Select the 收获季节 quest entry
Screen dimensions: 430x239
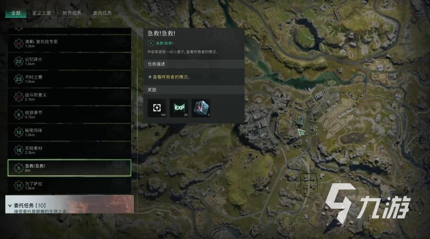coord(69,115)
